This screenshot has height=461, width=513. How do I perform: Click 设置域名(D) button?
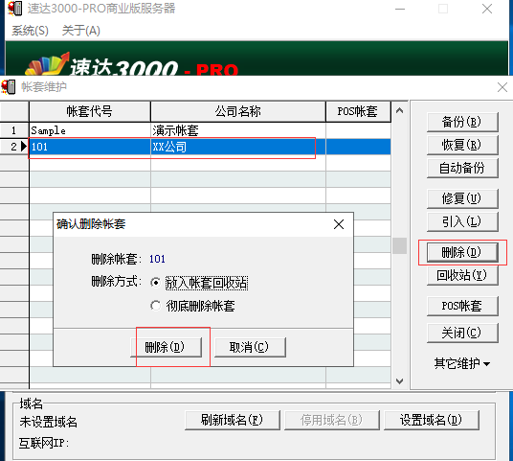pyautogui.click(x=432, y=420)
